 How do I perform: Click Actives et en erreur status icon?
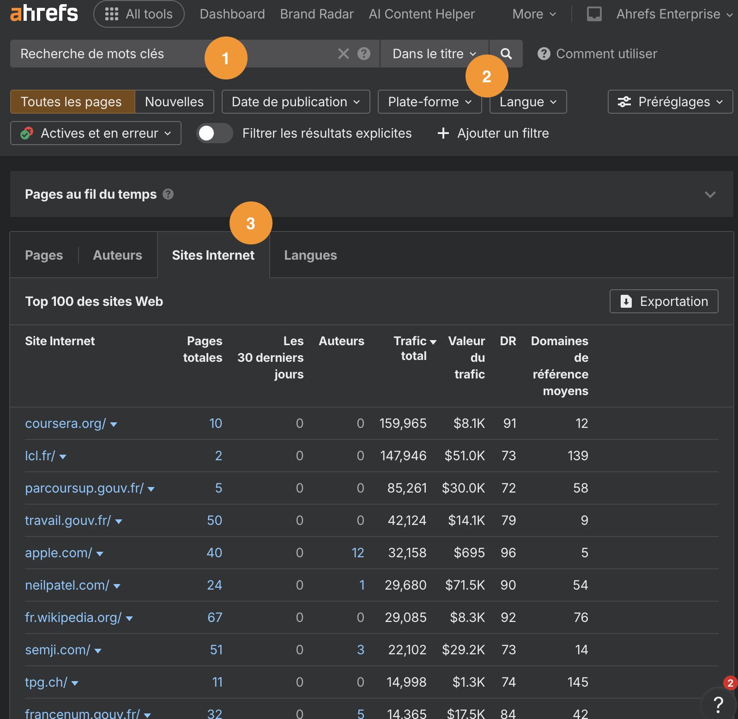click(27, 133)
